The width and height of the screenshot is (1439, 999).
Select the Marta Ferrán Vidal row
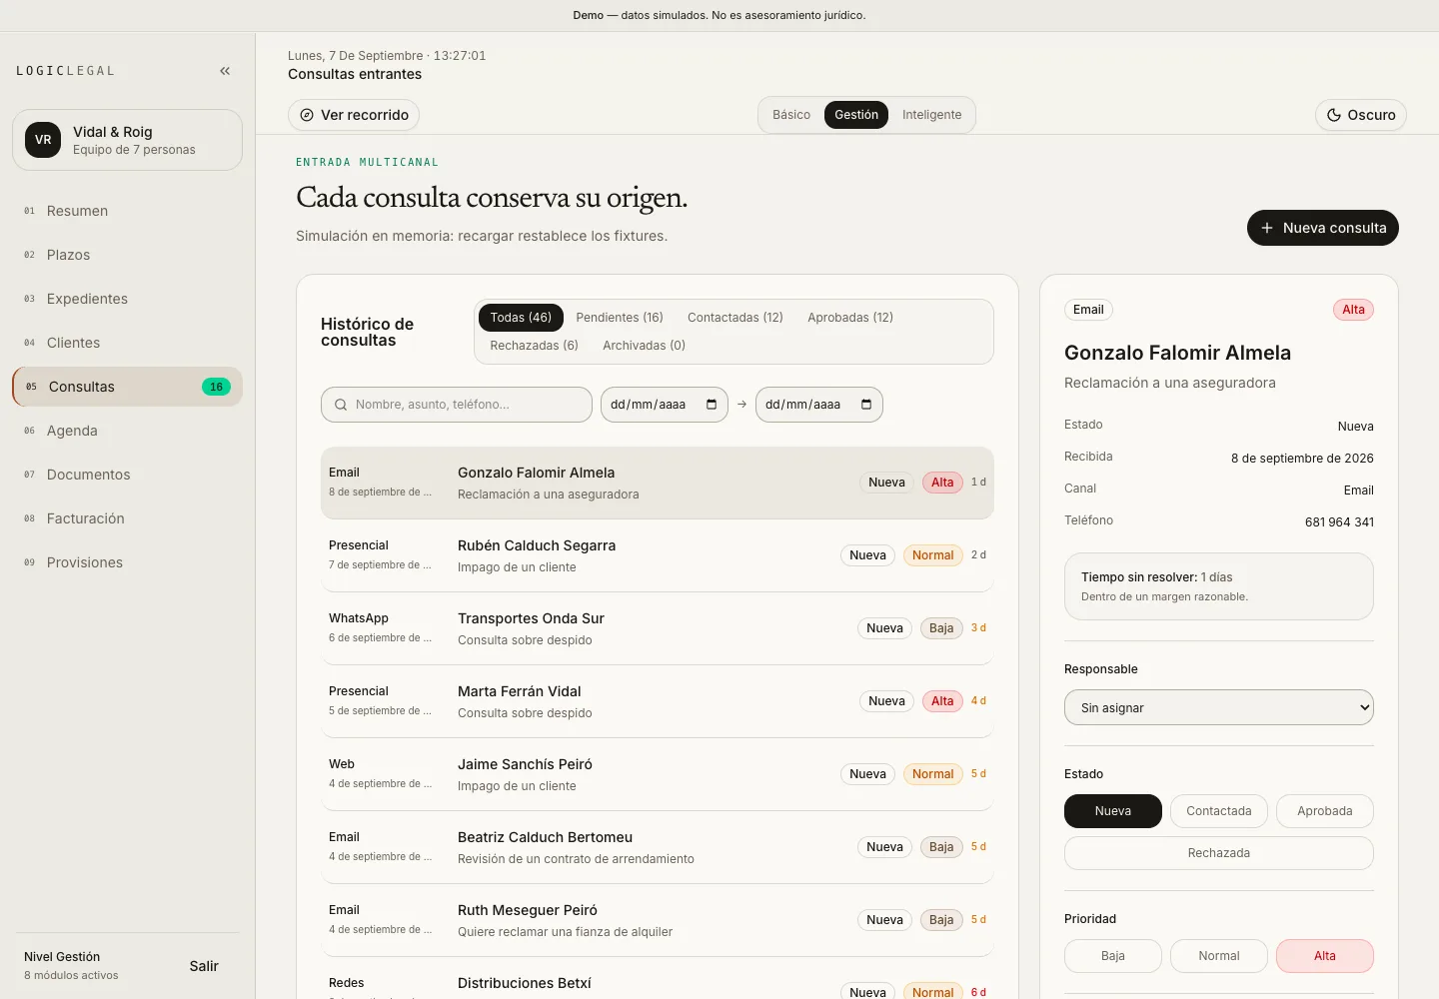click(x=658, y=701)
